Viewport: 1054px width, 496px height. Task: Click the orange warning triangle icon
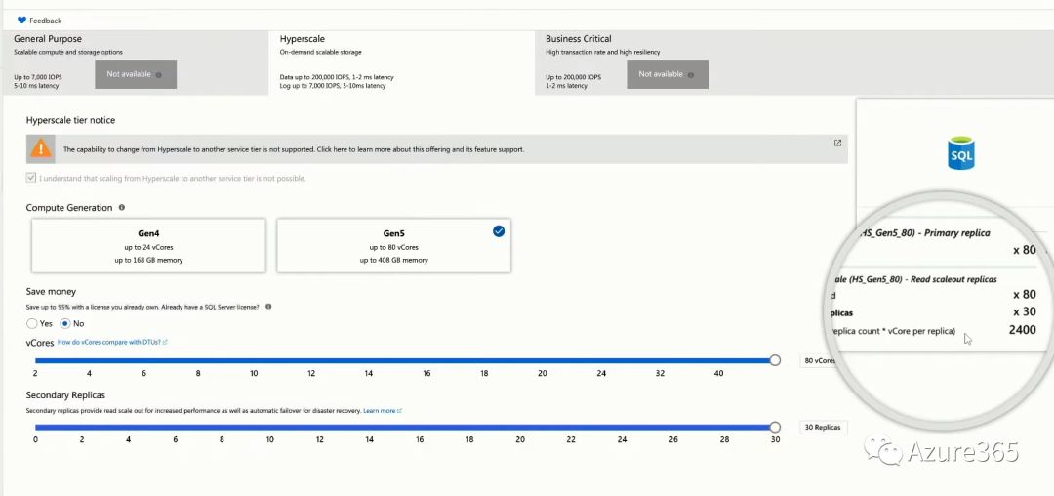click(x=41, y=149)
